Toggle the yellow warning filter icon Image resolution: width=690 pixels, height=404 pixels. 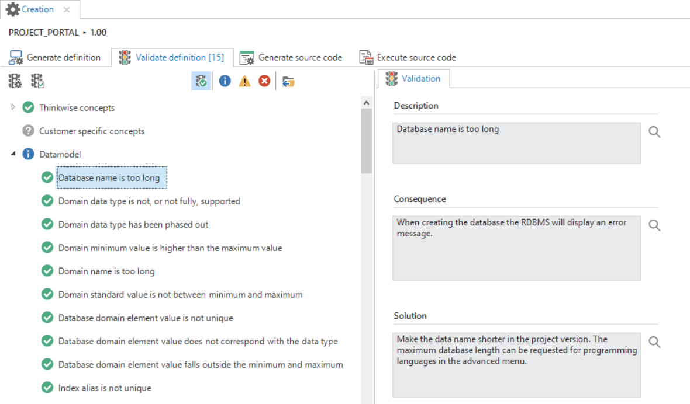(x=244, y=81)
